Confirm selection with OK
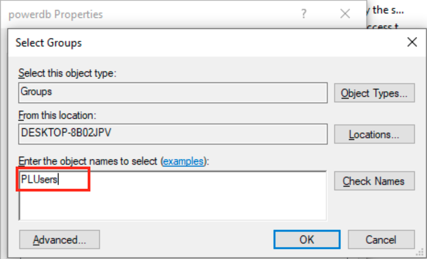Screen dimensions: 427x259 [307, 239]
